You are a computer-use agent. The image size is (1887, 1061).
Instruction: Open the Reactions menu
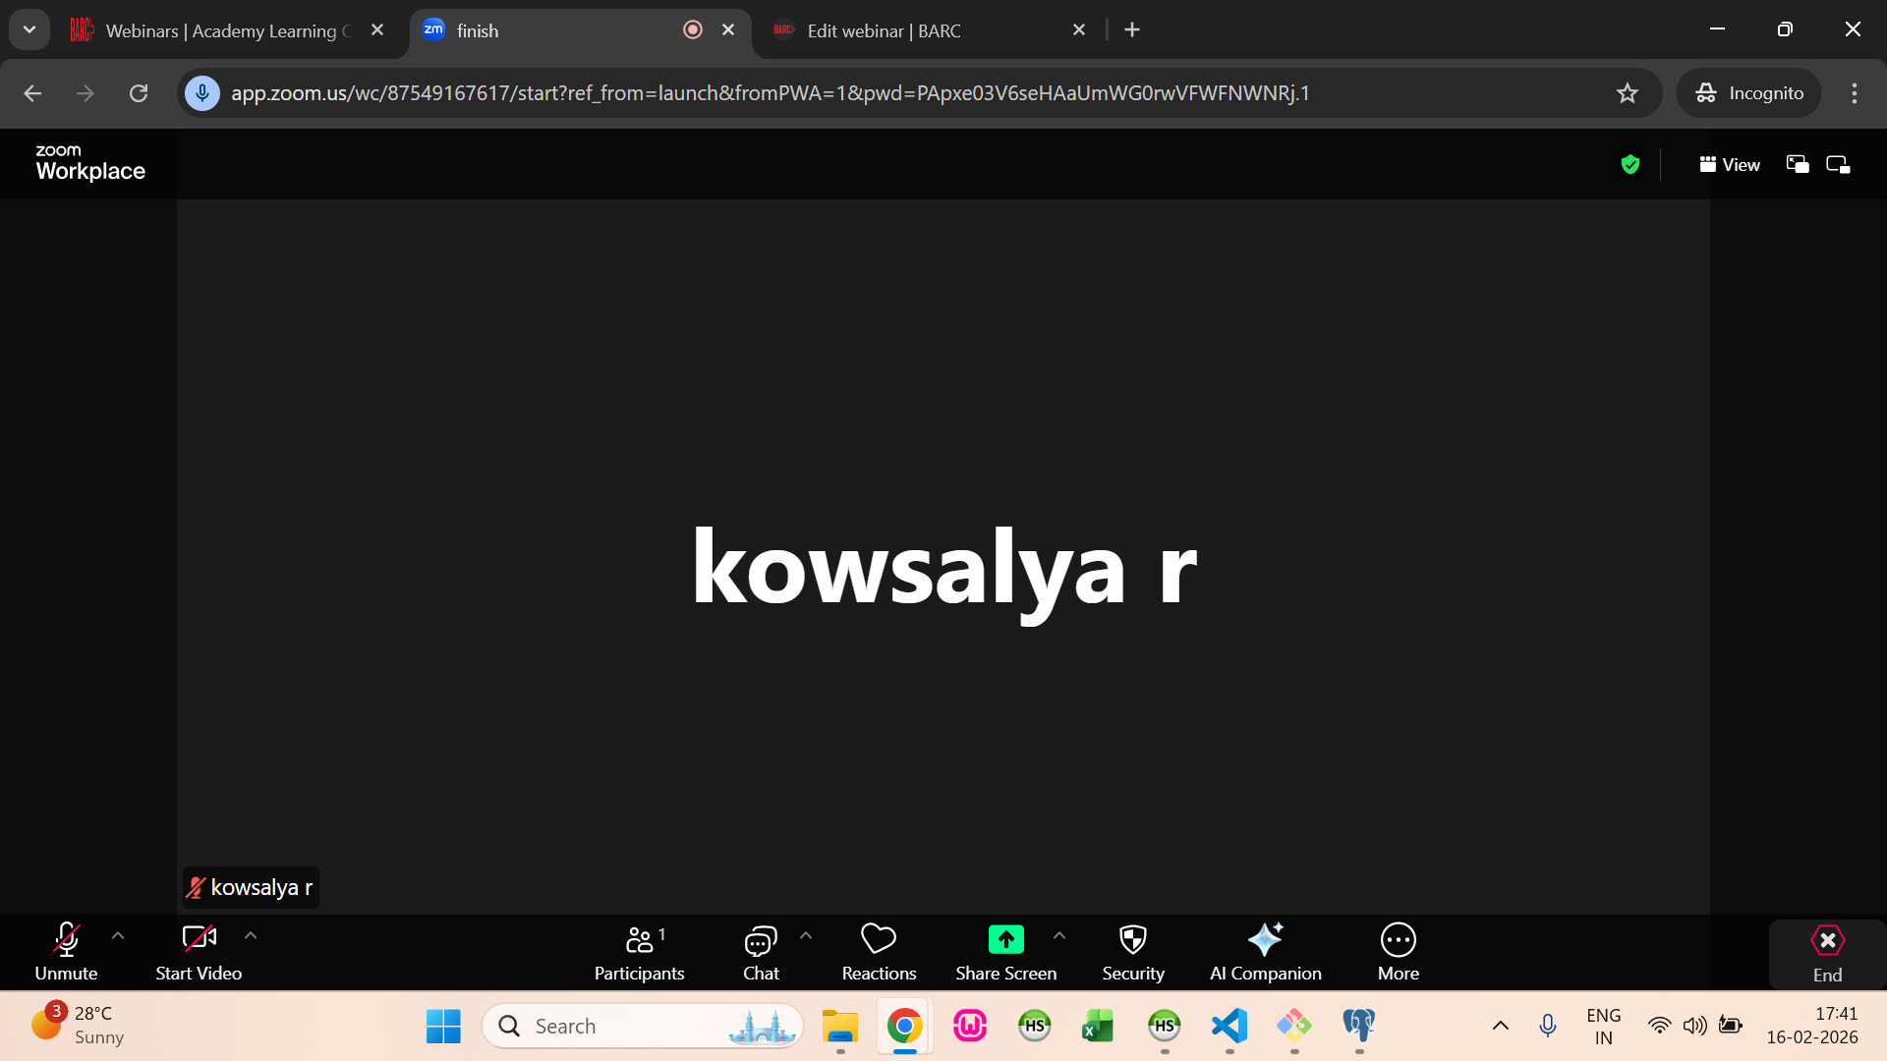[x=879, y=952]
